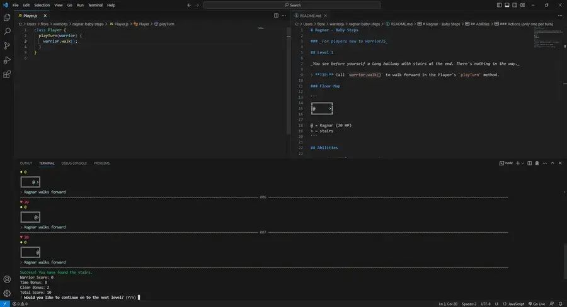Open the Go menu
The height and width of the screenshot is (307, 567).
pos(70,5)
